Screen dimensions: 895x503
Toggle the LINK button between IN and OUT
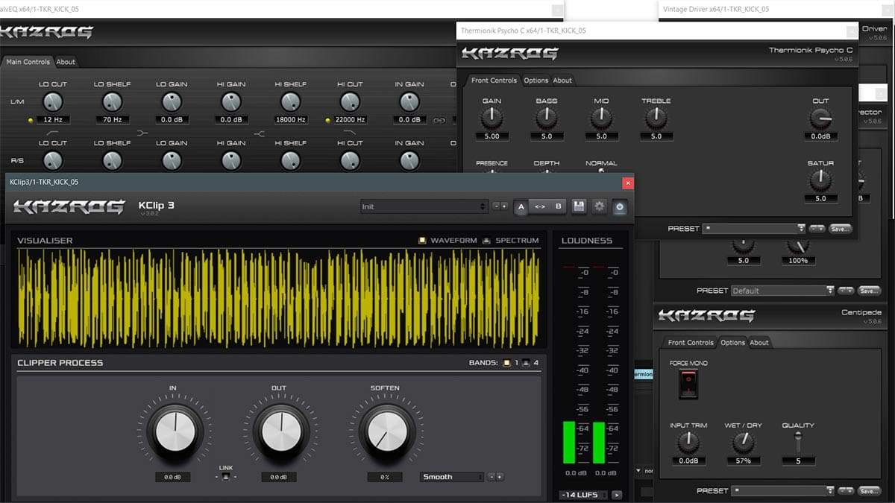pos(226,477)
